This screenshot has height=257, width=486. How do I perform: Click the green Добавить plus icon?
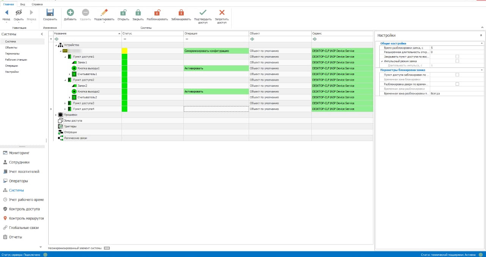coord(70,13)
